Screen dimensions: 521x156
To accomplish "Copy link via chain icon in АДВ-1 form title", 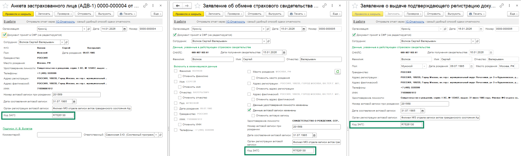I will [x=145, y=5].
